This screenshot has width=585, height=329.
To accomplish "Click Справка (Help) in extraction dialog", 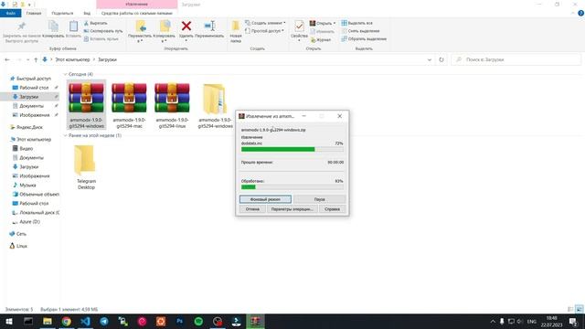I will 332,209.
